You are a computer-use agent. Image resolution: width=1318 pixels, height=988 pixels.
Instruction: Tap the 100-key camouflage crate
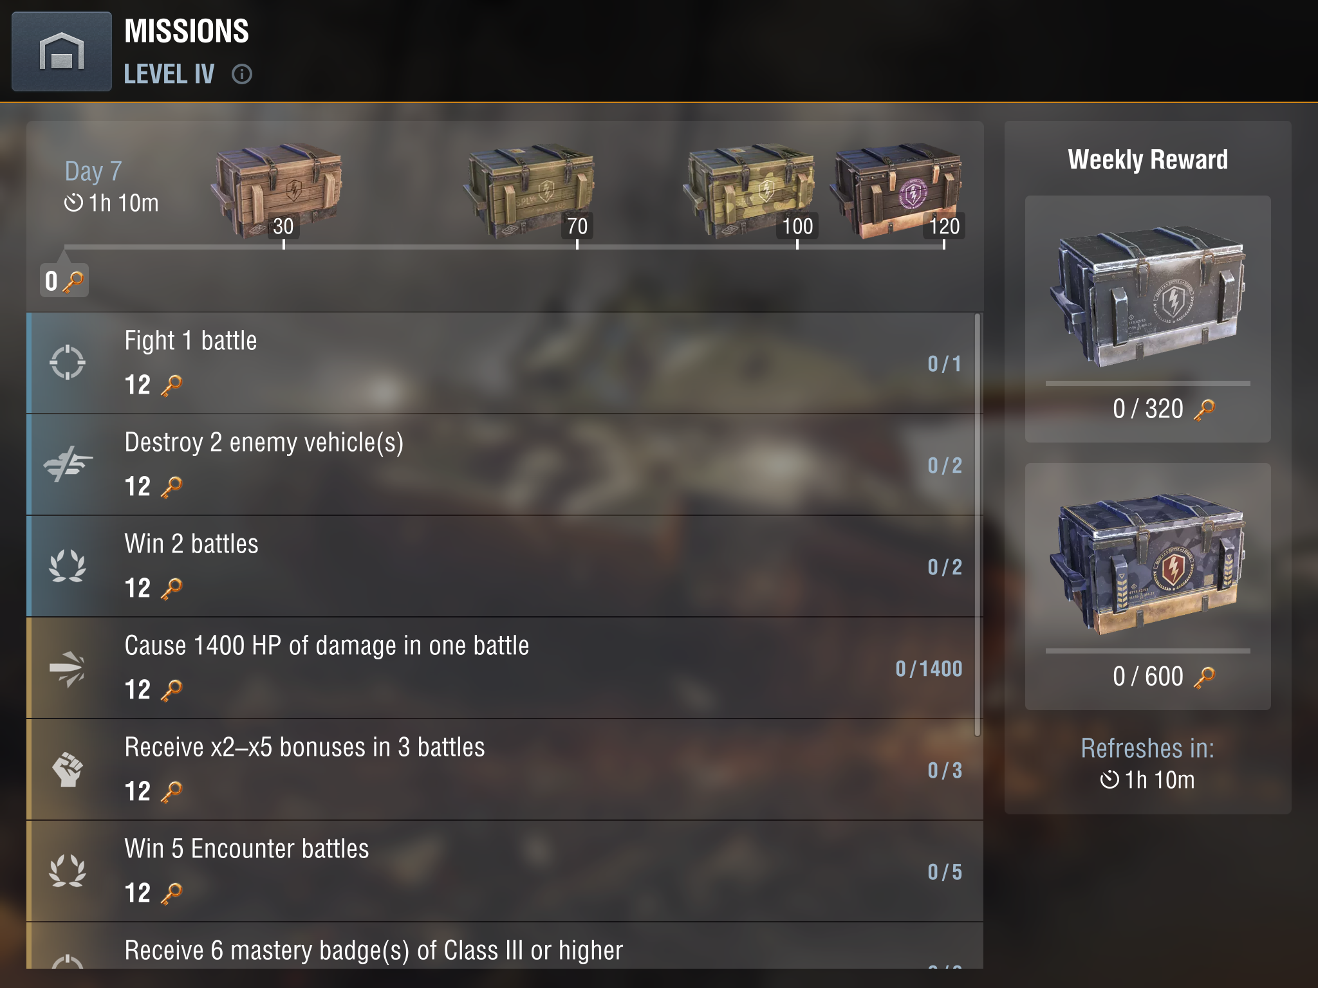pyautogui.click(x=749, y=190)
